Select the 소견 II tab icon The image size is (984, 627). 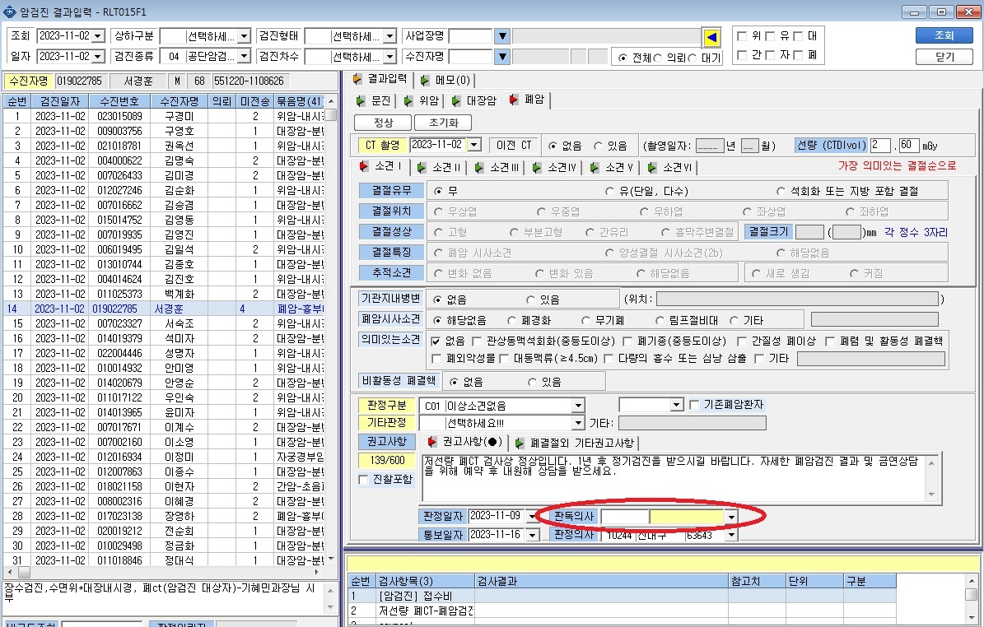[422, 167]
